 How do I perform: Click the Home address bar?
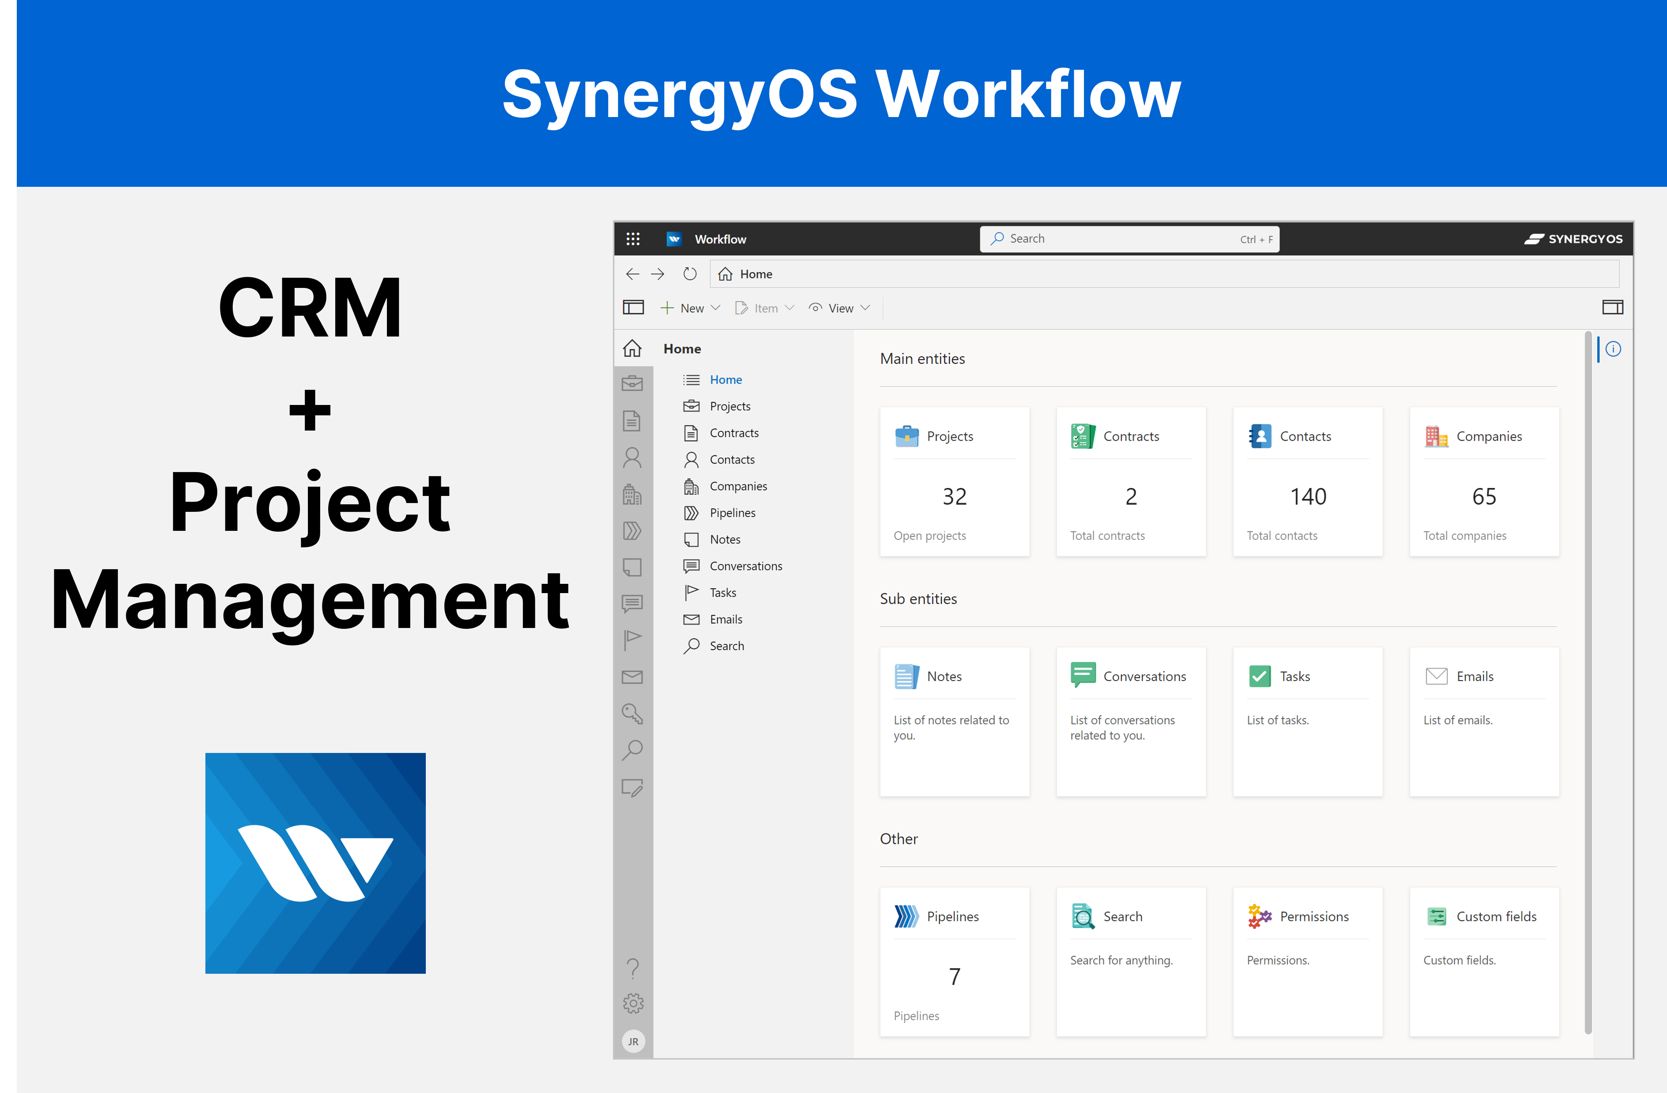click(x=1164, y=274)
